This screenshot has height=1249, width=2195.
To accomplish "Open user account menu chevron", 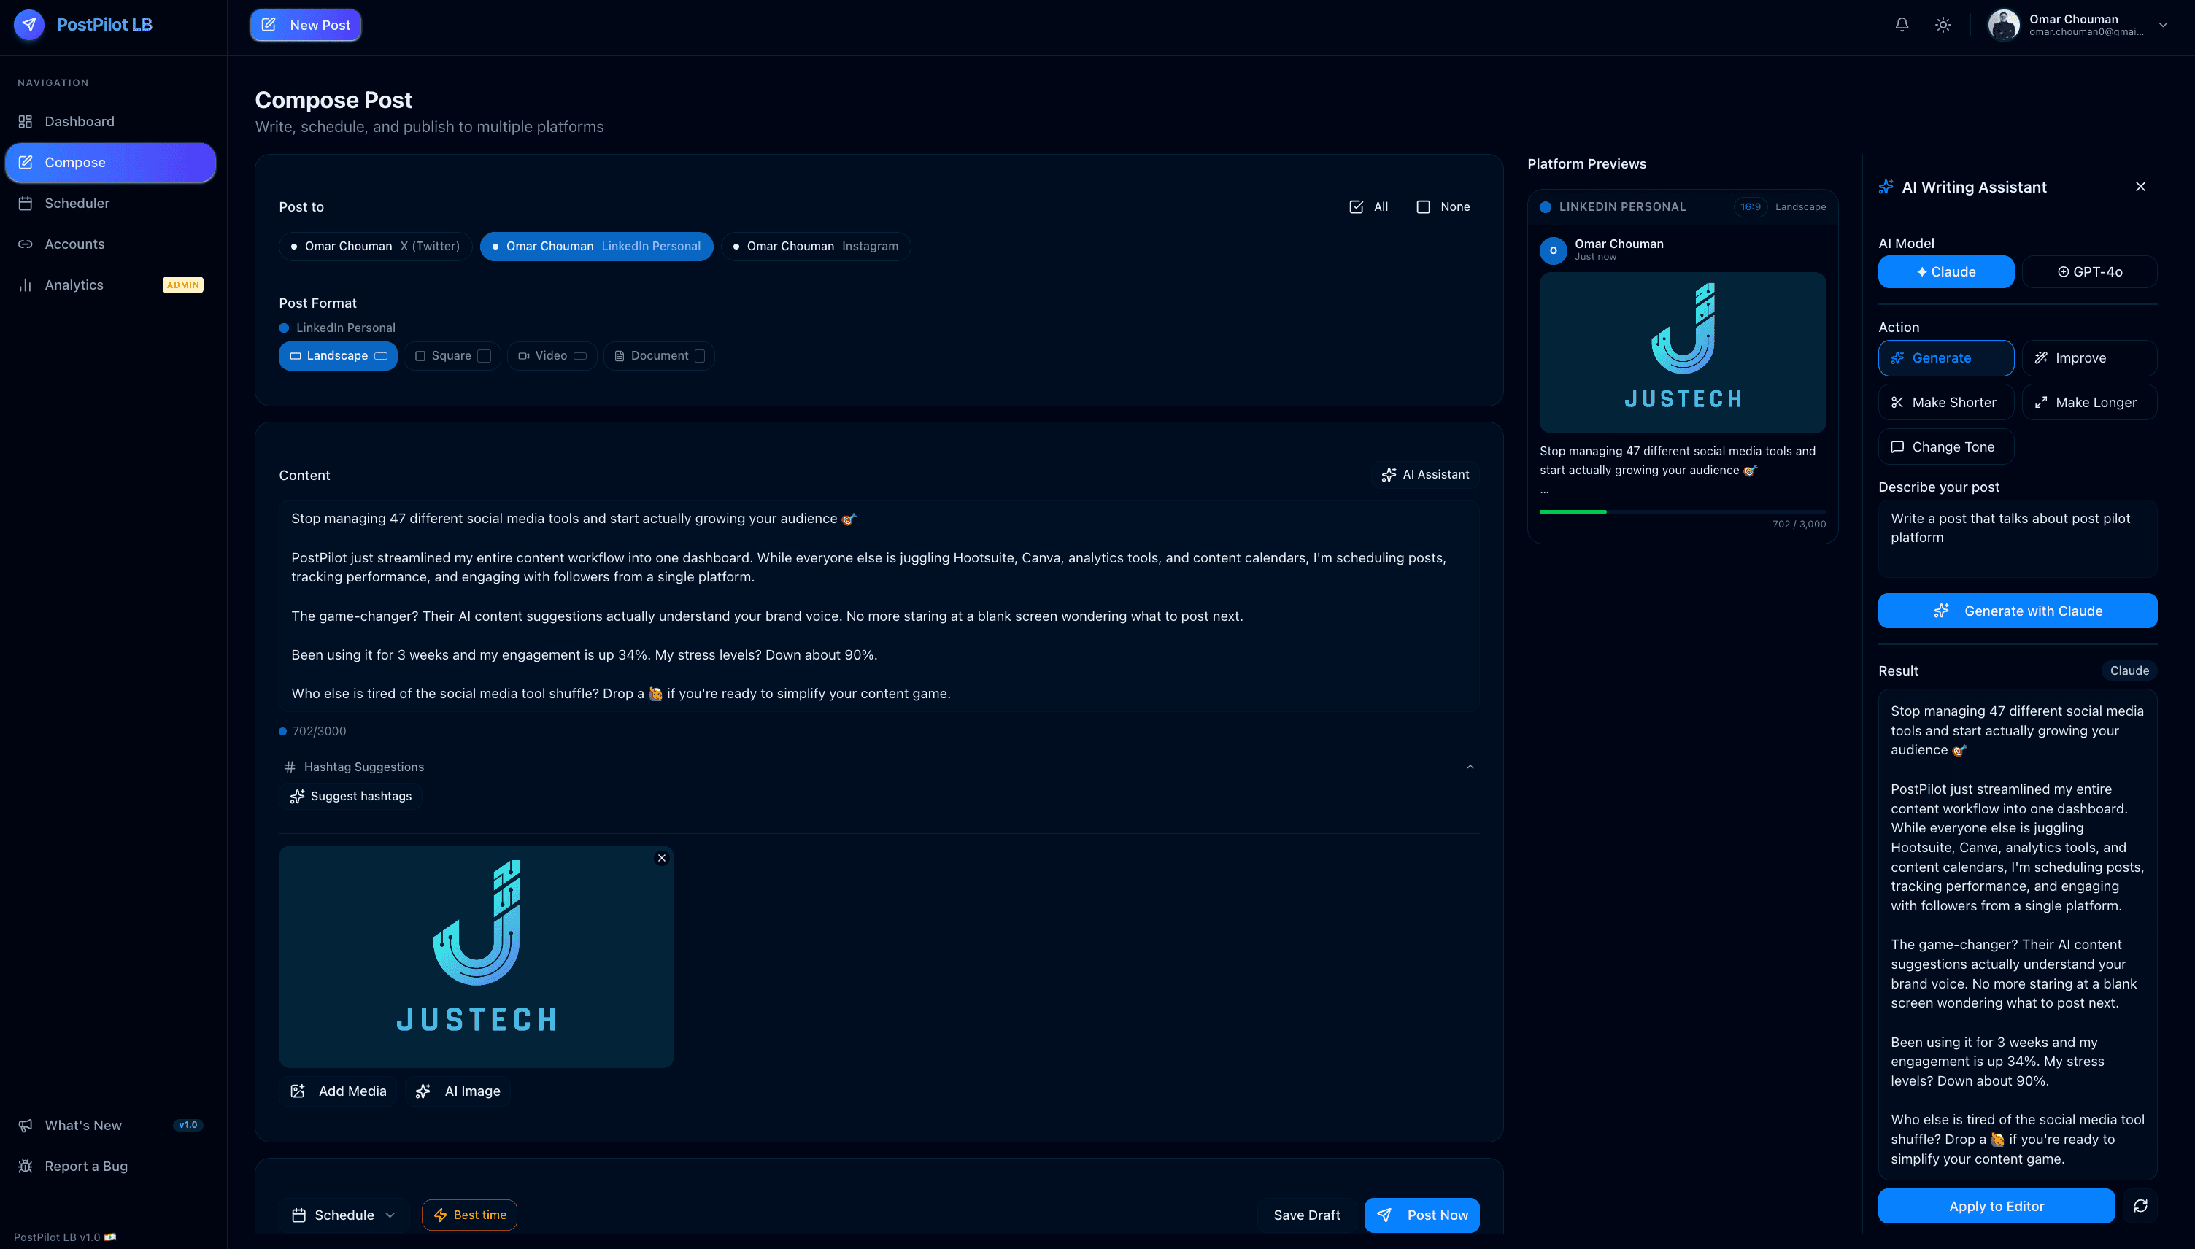I will (x=2162, y=25).
